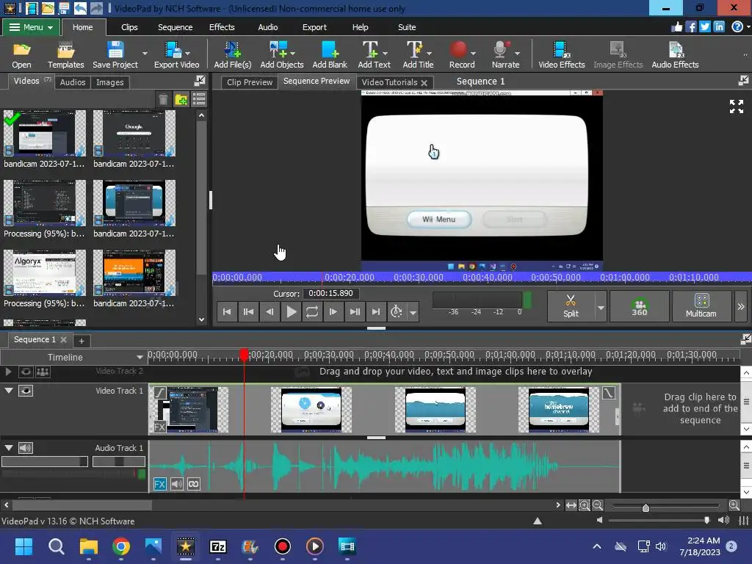Switch to the Audios bin tab
Image resolution: width=752 pixels, height=564 pixels.
click(73, 82)
